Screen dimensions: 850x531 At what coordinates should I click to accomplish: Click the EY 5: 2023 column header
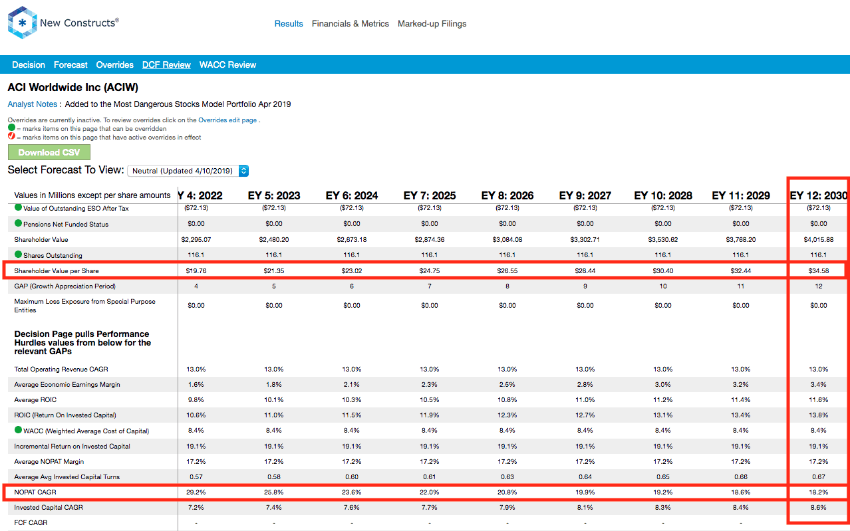coord(274,195)
